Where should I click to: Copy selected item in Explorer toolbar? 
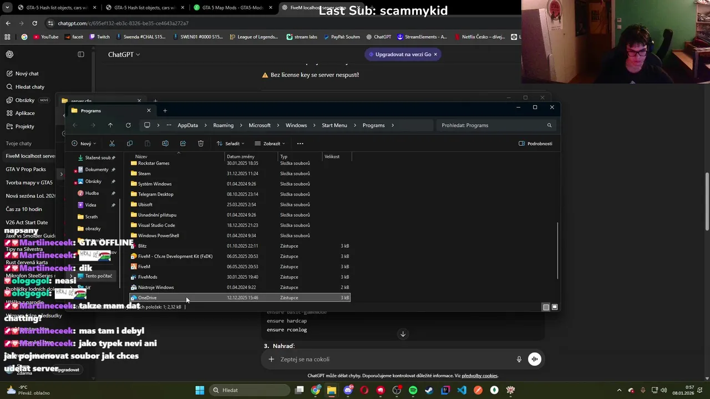point(130,144)
